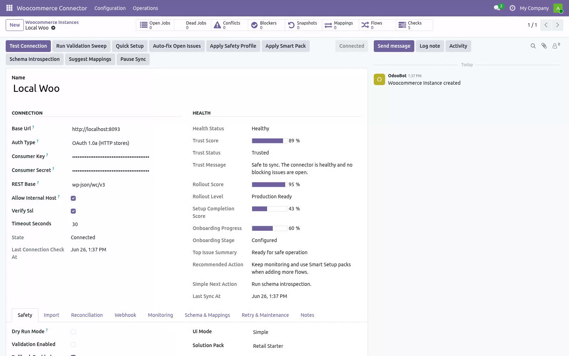Click Schema Introspection button
The width and height of the screenshot is (569, 356).
(x=34, y=59)
